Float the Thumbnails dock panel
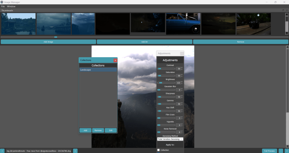 click(x=283, y=10)
